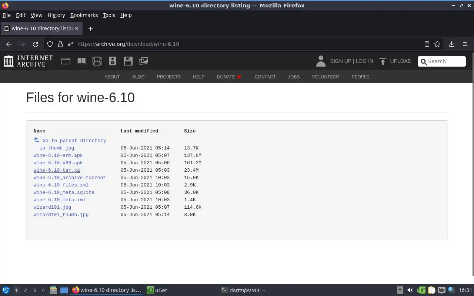The image size is (474, 296).
Task: Click the UPLOAD link
Action: click(x=401, y=61)
